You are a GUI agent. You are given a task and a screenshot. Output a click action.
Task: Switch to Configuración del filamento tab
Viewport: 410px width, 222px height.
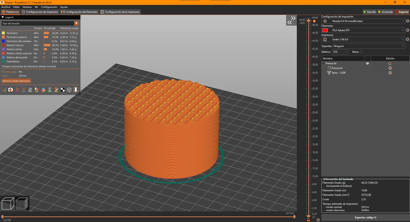click(79, 12)
